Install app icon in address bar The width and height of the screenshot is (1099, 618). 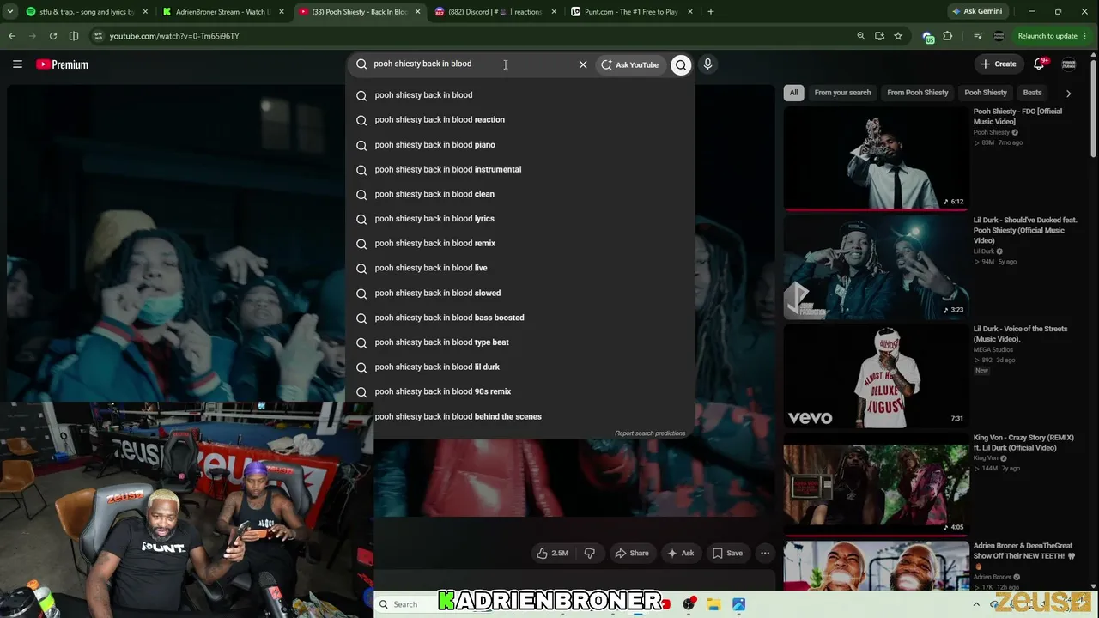(x=879, y=36)
